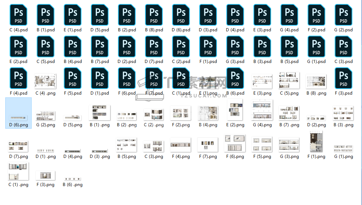Click the C (2).psd file icon

181,46
